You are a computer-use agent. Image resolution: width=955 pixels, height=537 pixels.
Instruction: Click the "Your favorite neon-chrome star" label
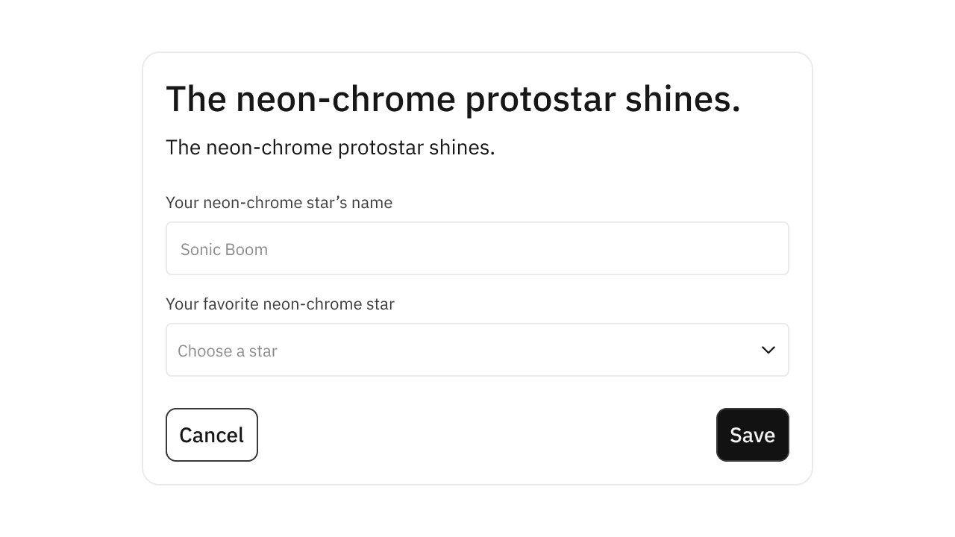[x=280, y=304]
